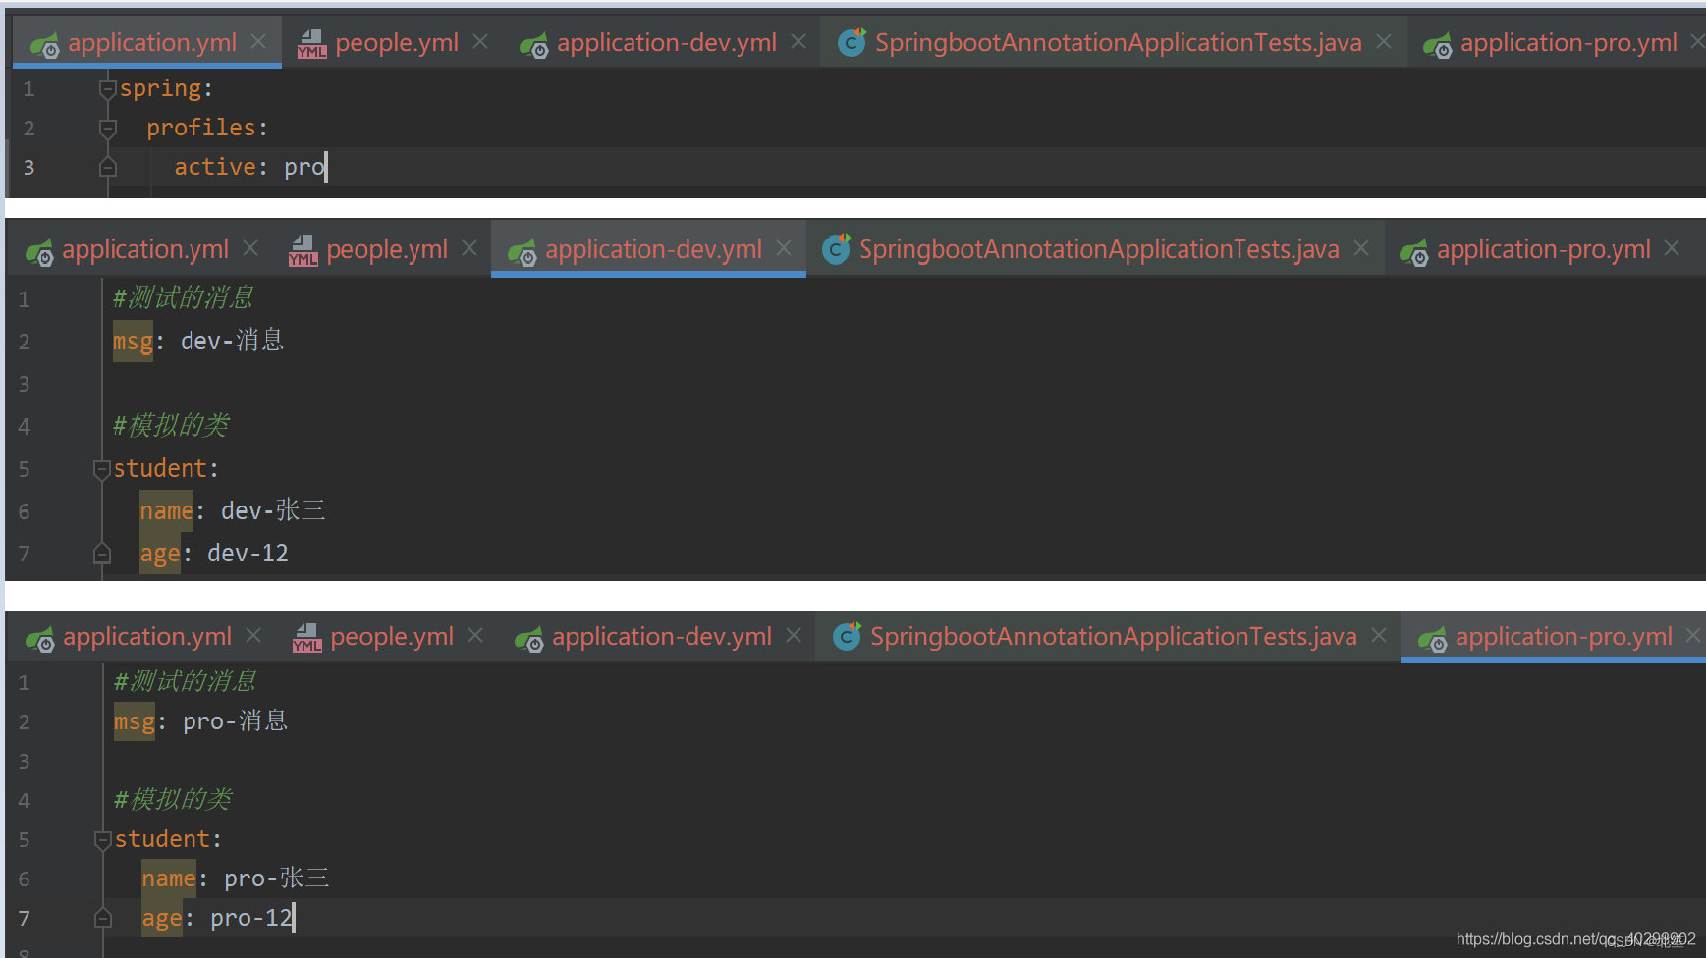The width and height of the screenshot is (1706, 958).
Task: Click fold end marker beside age: dev-12
Action: click(101, 554)
